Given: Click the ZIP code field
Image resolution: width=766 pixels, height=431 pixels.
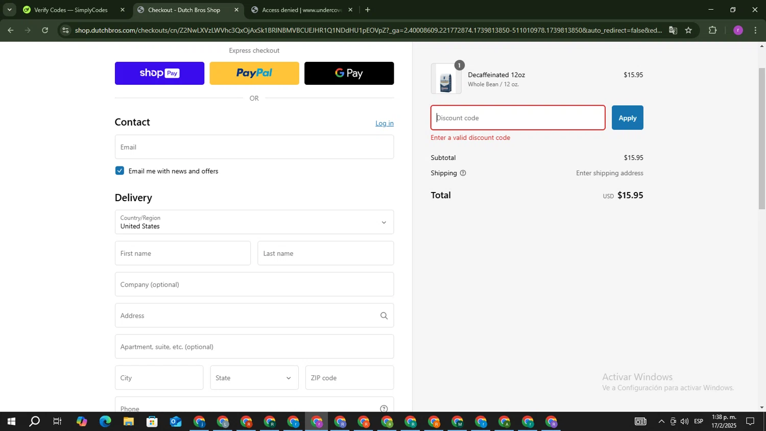Looking at the screenshot, I should click(350, 378).
